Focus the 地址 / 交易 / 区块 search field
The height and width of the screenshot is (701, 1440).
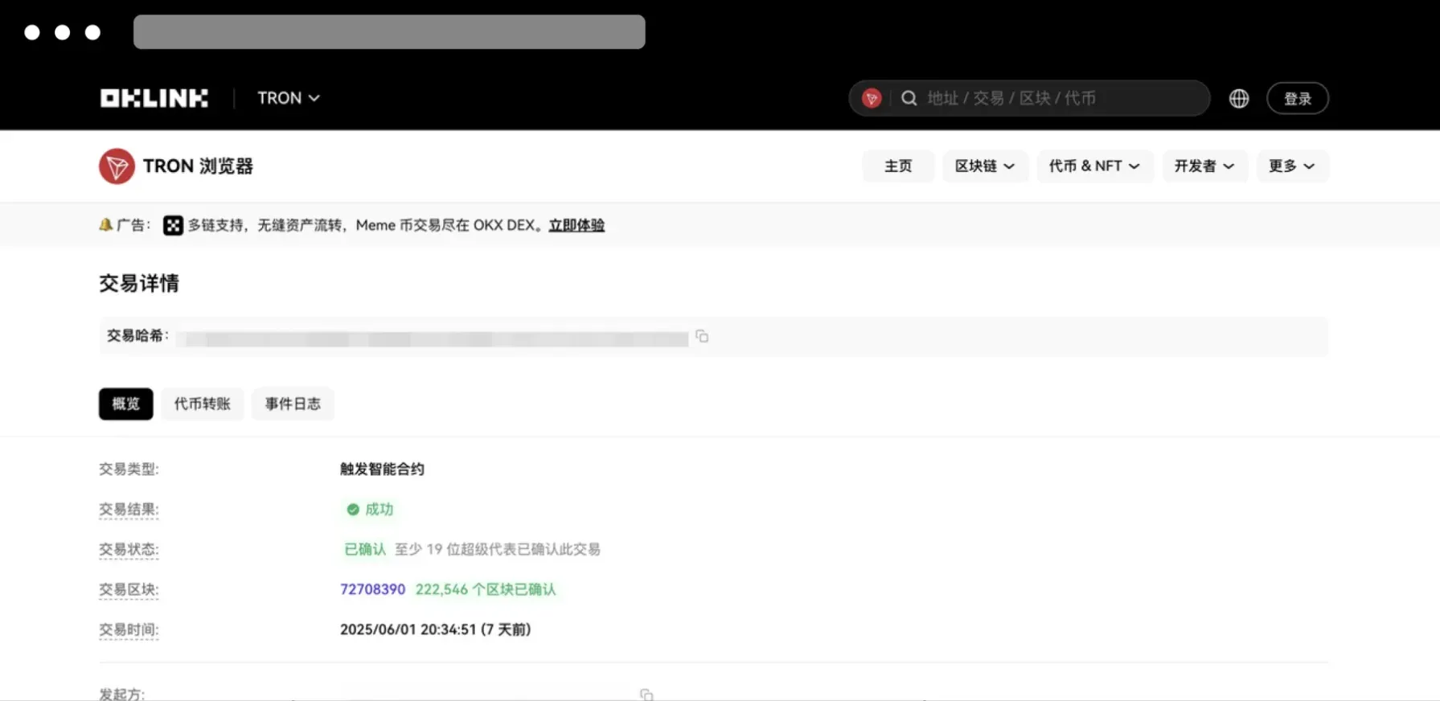click(1061, 98)
